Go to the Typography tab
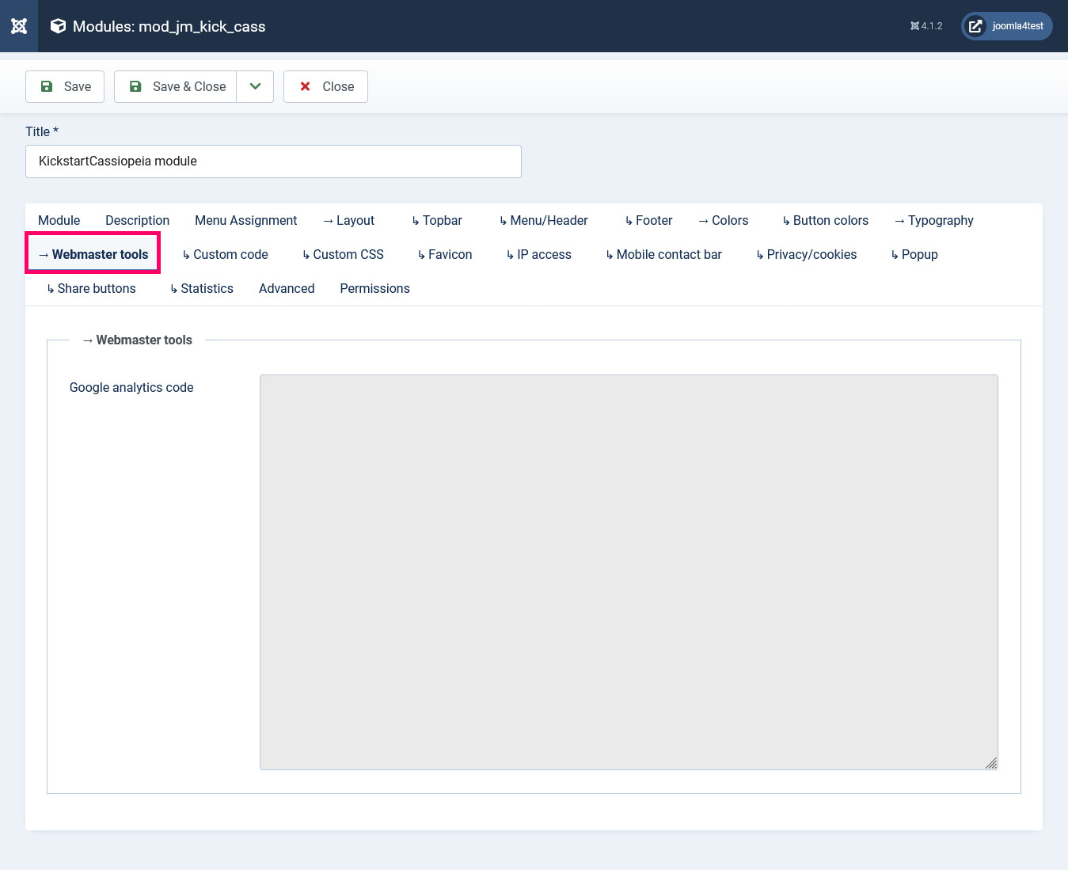The height and width of the screenshot is (870, 1068). pos(933,221)
